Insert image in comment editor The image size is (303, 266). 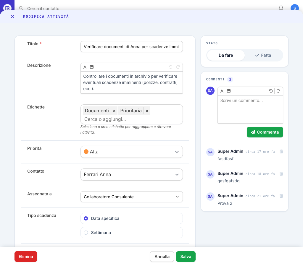229,91
